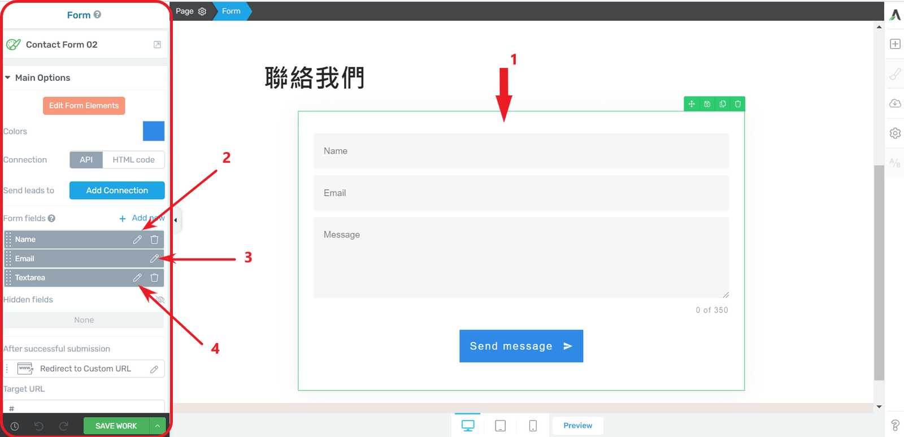Open right sidebar settings gear
This screenshot has width=904, height=437.
point(895,133)
